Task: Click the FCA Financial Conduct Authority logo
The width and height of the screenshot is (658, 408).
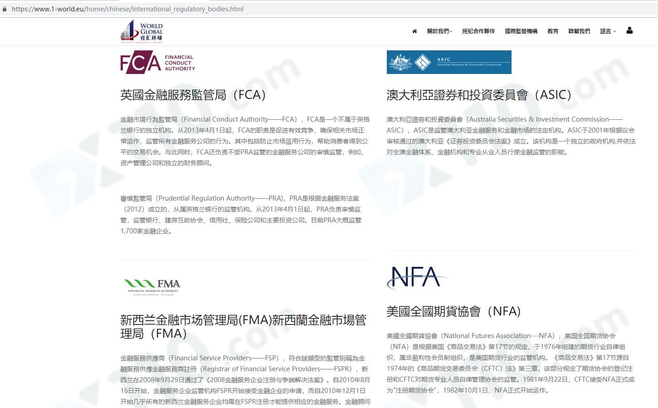Action: [x=158, y=63]
